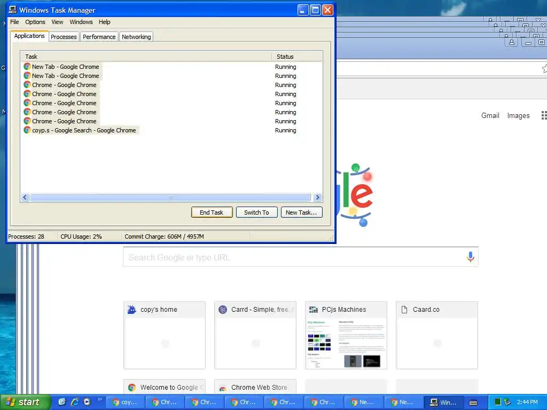Click the Google holiday doodle logo
Image resolution: width=547 pixels, height=410 pixels.
355,195
